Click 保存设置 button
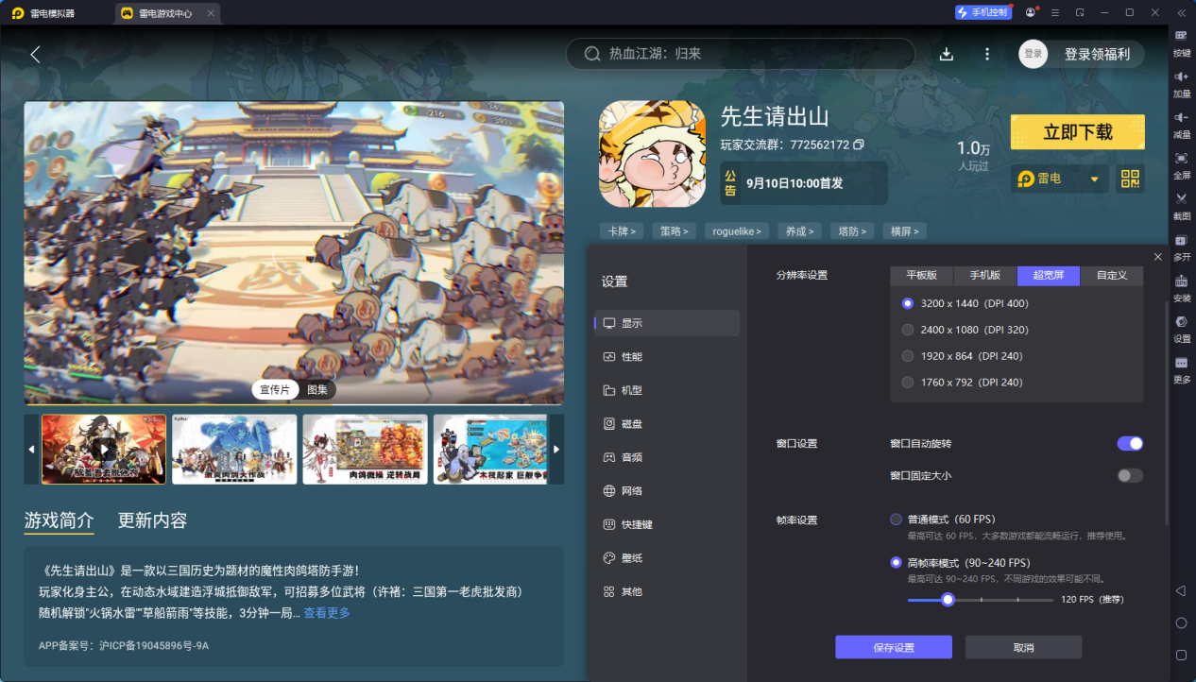Viewport: 1196px width, 682px height. click(894, 647)
